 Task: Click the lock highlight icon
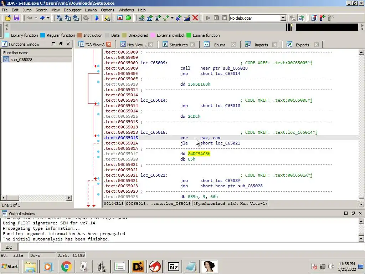(107, 18)
